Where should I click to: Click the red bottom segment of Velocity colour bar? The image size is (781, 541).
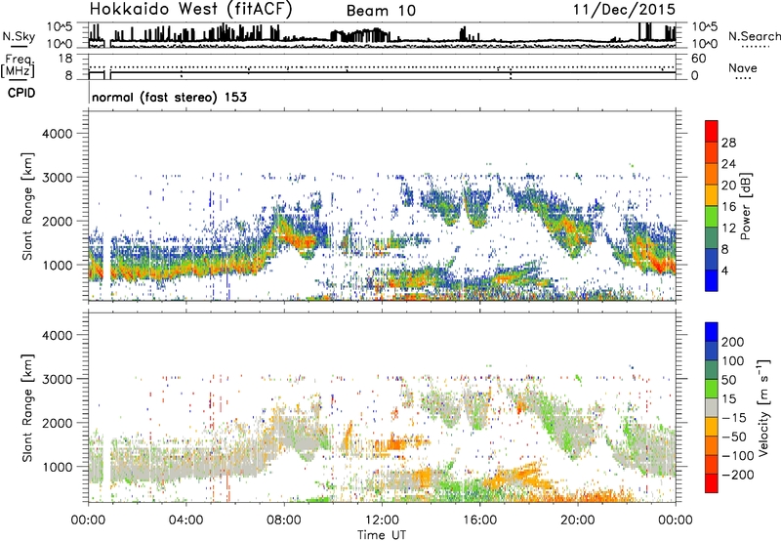[x=712, y=483]
